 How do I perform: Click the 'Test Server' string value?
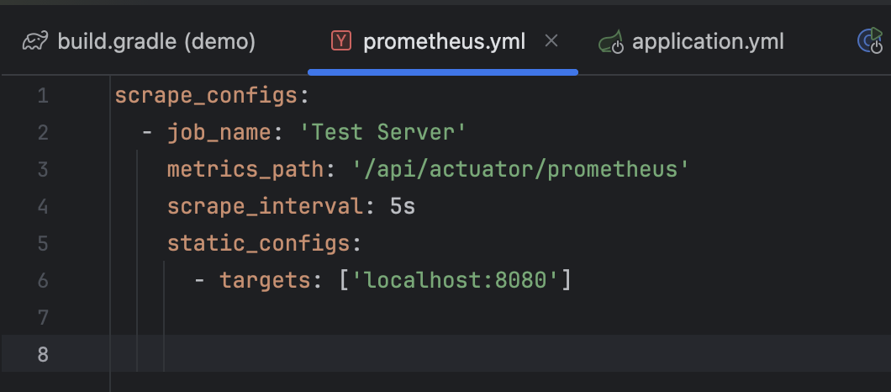[382, 133]
